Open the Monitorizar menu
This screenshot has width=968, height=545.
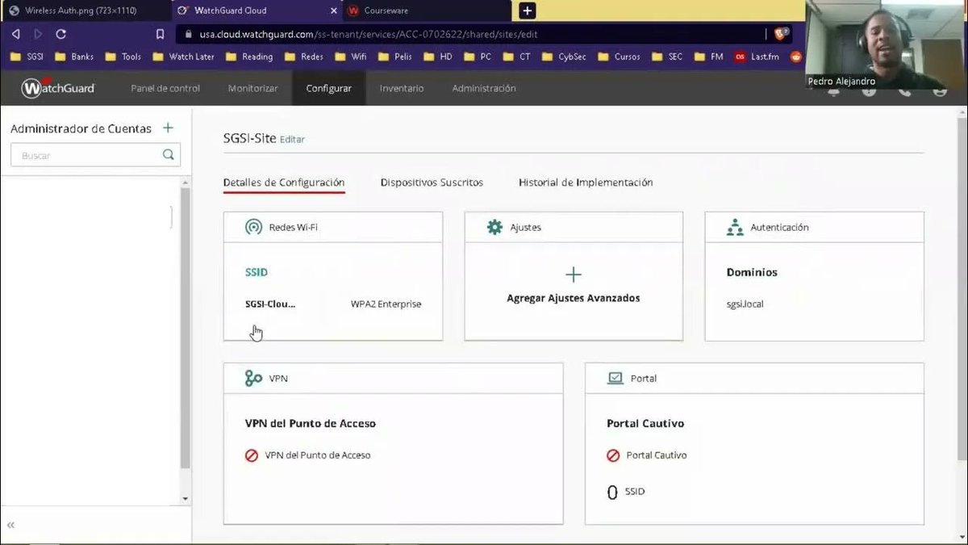pyautogui.click(x=253, y=88)
